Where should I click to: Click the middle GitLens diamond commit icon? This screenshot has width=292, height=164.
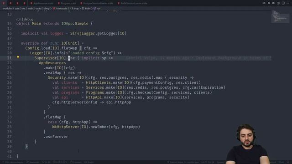click(x=269, y=3)
